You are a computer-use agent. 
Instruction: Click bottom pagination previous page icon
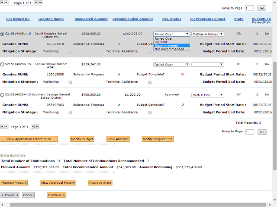pyautogui.click(x=7, y=126)
